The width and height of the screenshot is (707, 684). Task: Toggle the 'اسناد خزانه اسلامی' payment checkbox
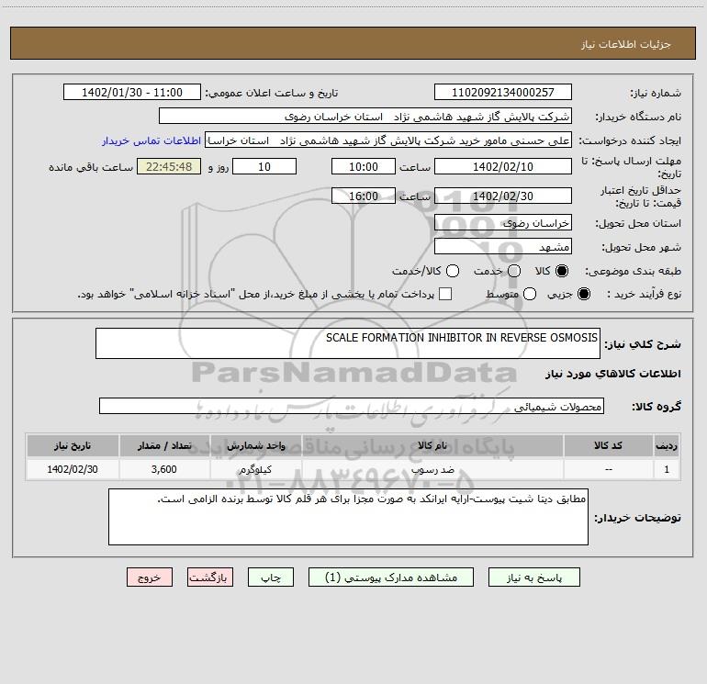coord(445,295)
